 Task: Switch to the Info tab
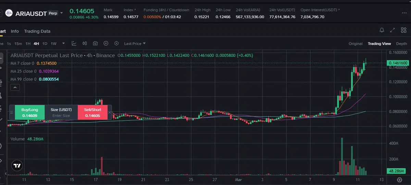click(15, 31)
